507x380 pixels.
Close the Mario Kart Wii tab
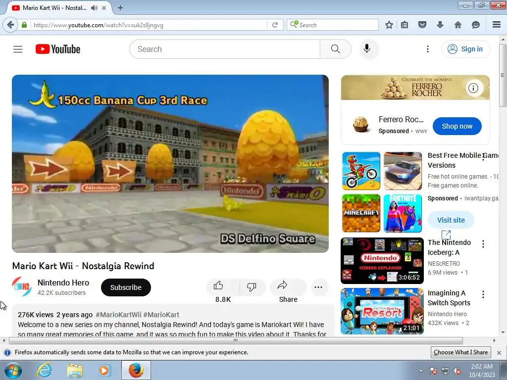coord(104,8)
